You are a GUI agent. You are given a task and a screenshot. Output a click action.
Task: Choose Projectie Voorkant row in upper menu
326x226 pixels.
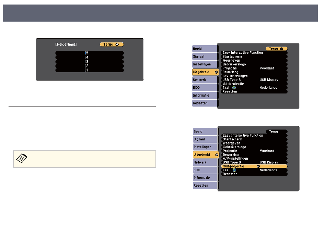(254, 68)
